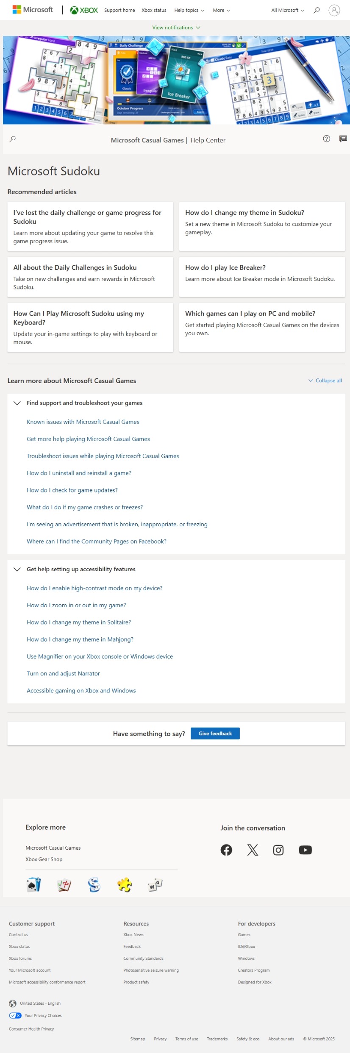This screenshot has width=350, height=1053.
Task: Open the Sudoku game icon
Action: click(94, 884)
